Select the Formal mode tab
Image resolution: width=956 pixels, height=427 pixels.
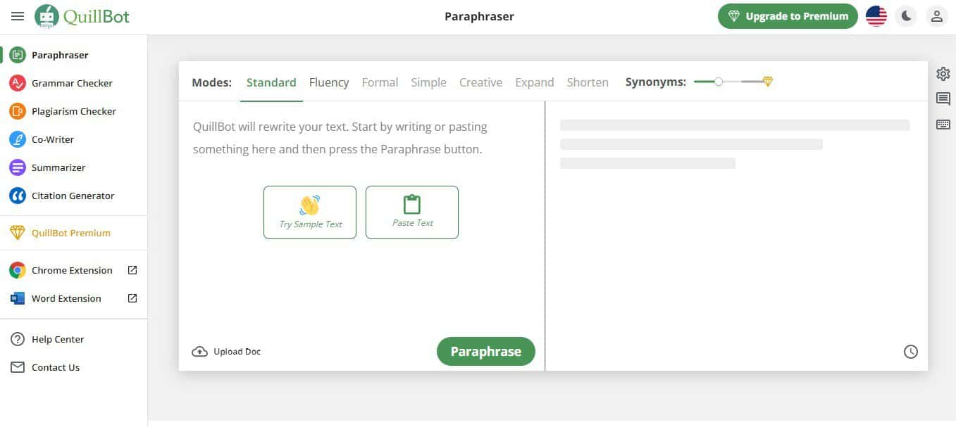click(x=380, y=82)
